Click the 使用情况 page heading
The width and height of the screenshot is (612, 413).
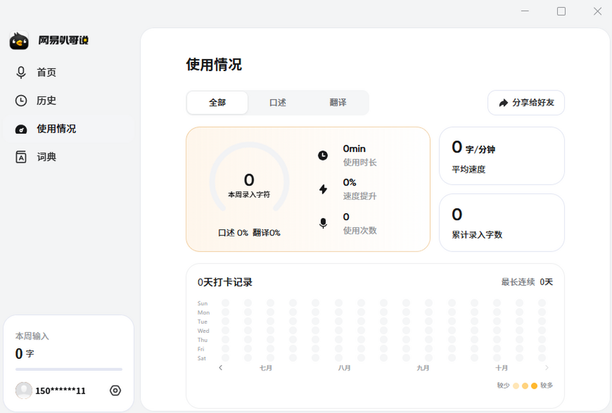coord(214,65)
